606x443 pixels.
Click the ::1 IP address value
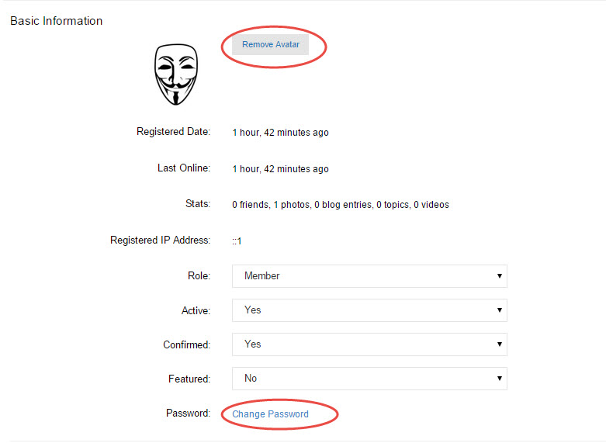click(x=237, y=241)
